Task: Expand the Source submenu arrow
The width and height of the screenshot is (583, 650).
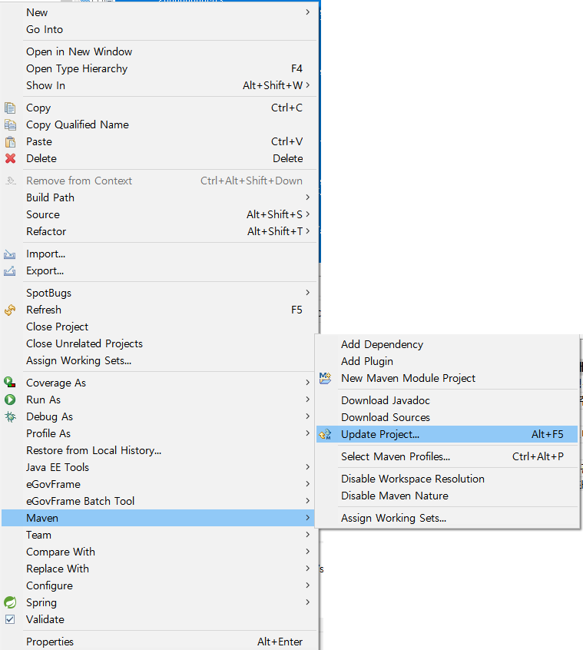Action: (x=307, y=214)
